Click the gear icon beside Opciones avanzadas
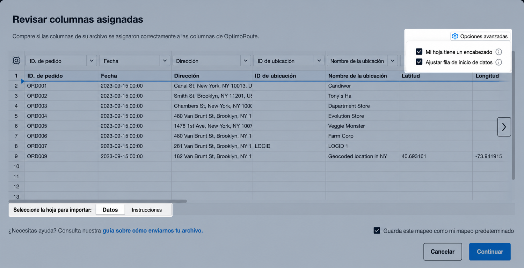This screenshot has width=524, height=268. (455, 36)
